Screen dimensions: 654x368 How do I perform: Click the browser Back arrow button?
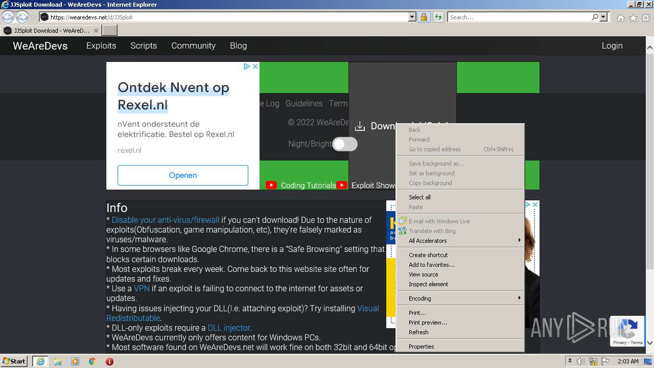click(8, 17)
